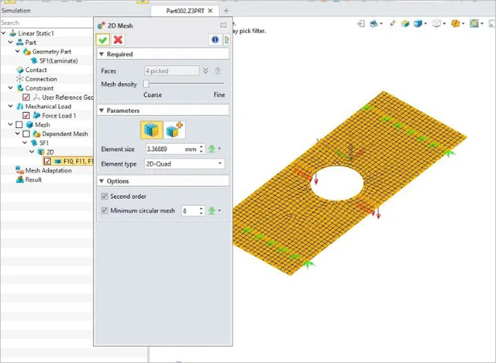Viewport: 496px width, 363px height.
Task: Select the local mesh cube plus icon
Action: [174, 130]
